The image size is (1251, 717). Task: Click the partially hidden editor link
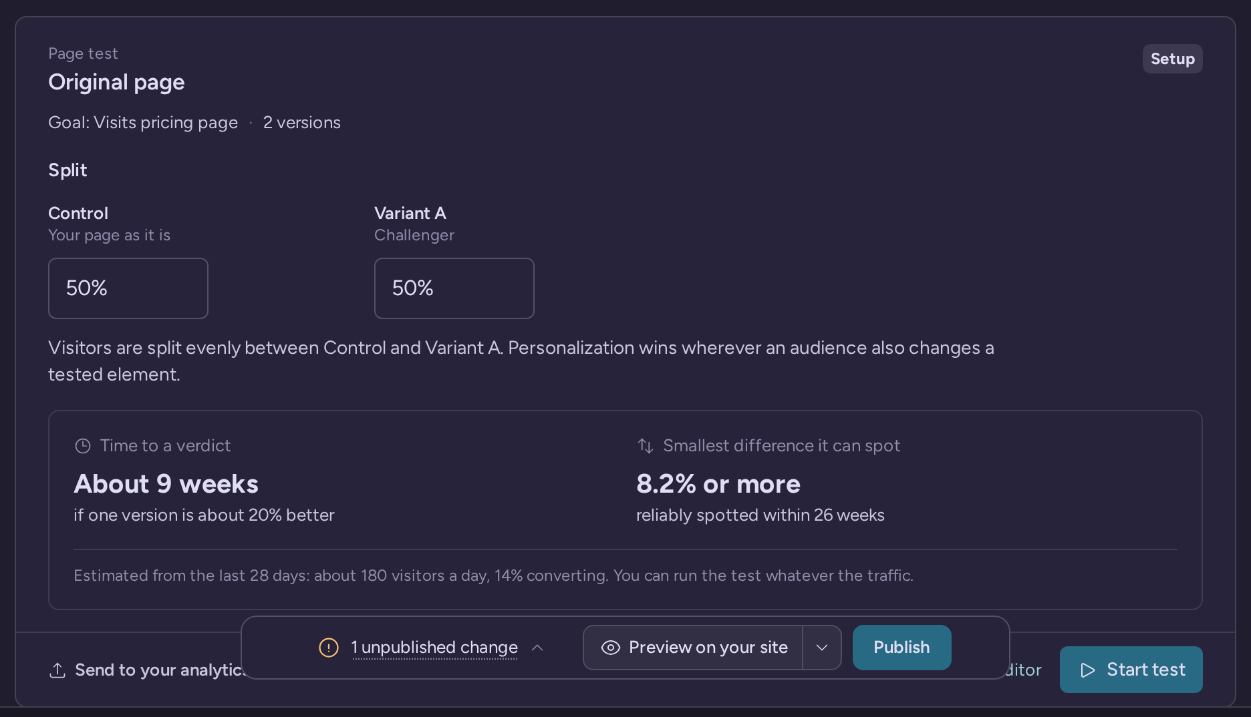1025,670
